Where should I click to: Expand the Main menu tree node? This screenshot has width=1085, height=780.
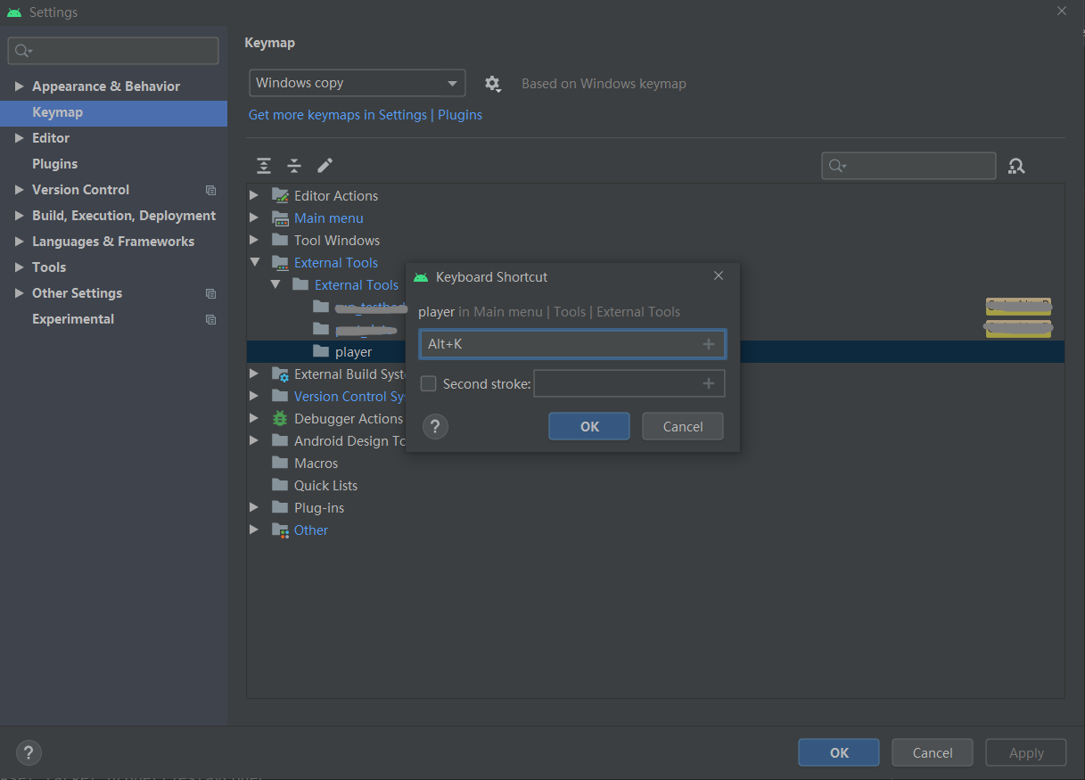tap(254, 218)
